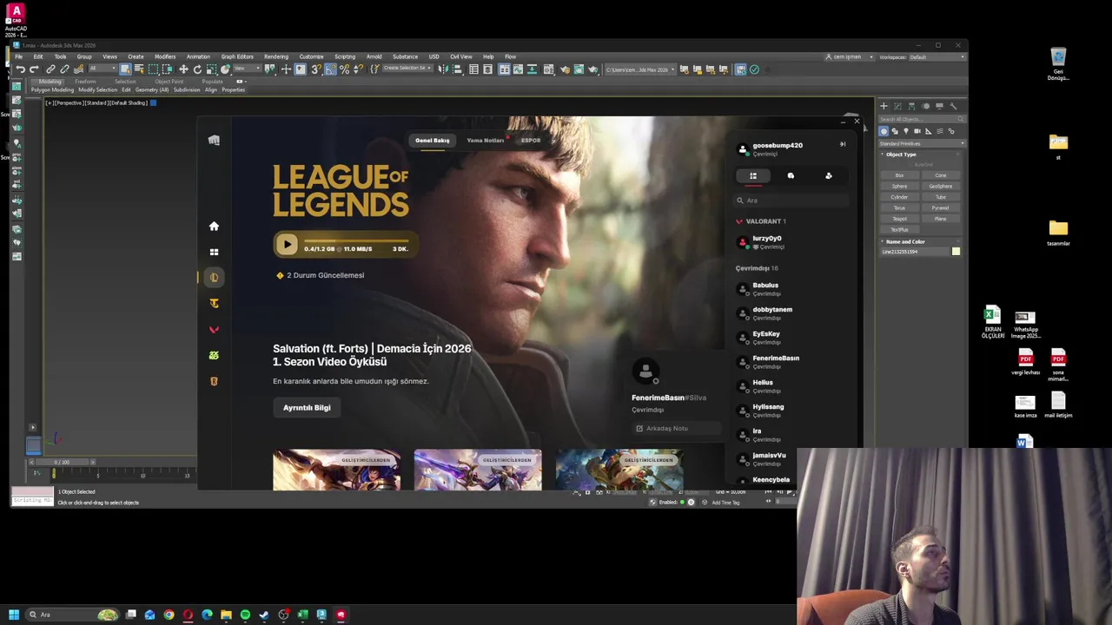The image size is (1112, 625).
Task: Click the Mirror tool icon
Action: [443, 69]
